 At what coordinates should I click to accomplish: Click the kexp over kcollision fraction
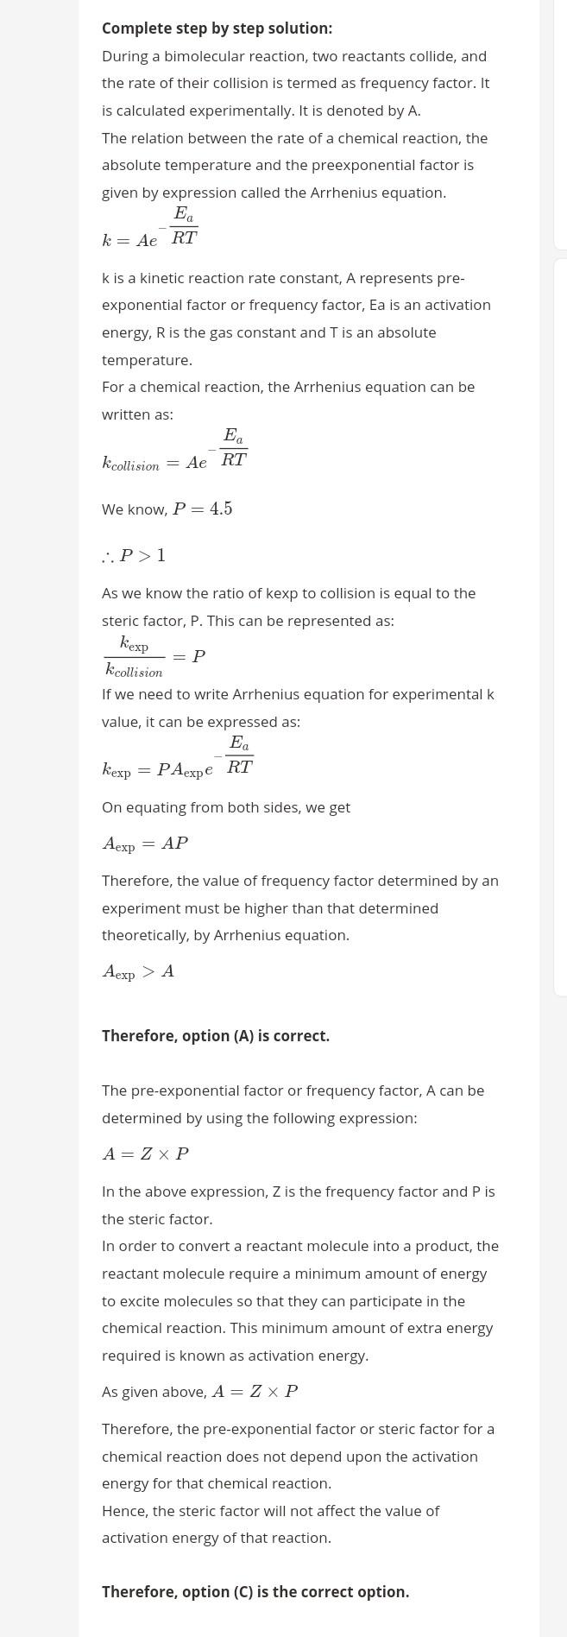point(154,657)
